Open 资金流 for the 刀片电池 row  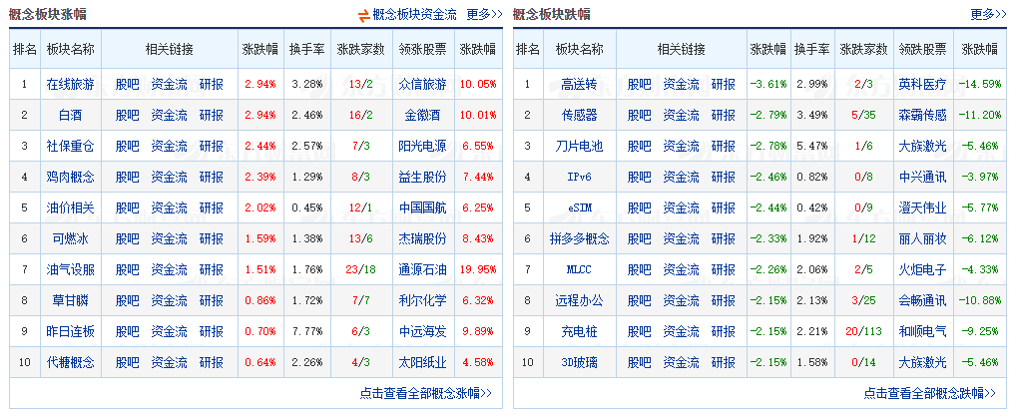[681, 146]
